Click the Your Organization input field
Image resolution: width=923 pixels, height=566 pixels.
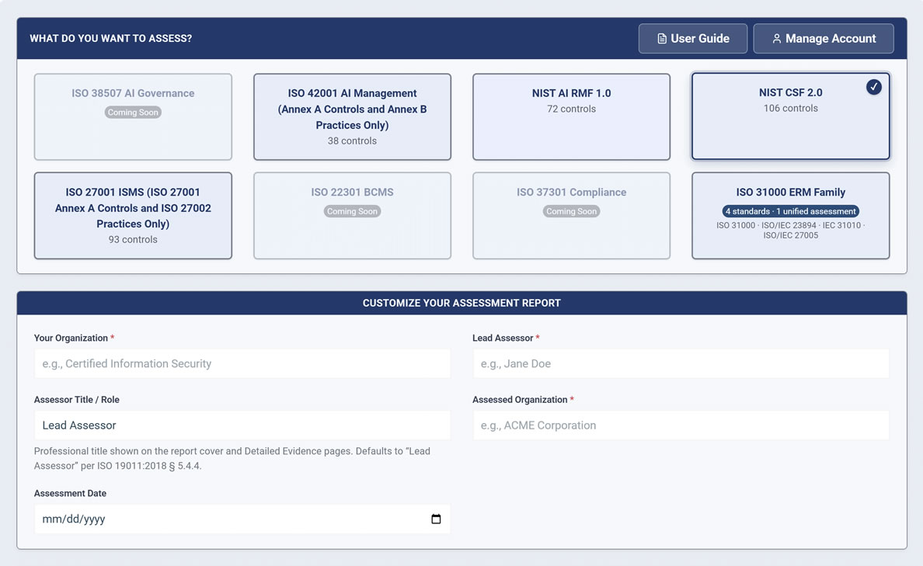point(242,363)
